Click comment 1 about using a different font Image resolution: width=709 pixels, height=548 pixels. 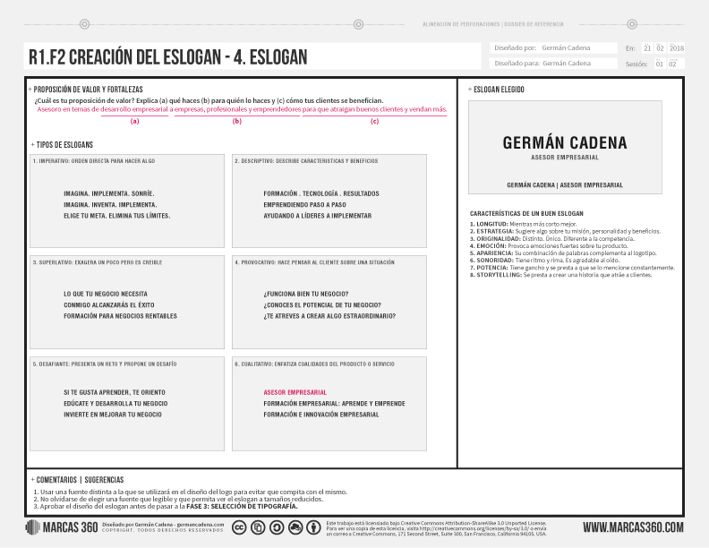(x=191, y=492)
